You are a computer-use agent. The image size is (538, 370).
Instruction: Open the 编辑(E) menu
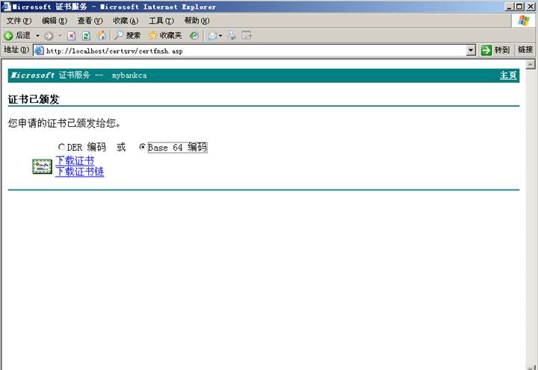(x=55, y=21)
